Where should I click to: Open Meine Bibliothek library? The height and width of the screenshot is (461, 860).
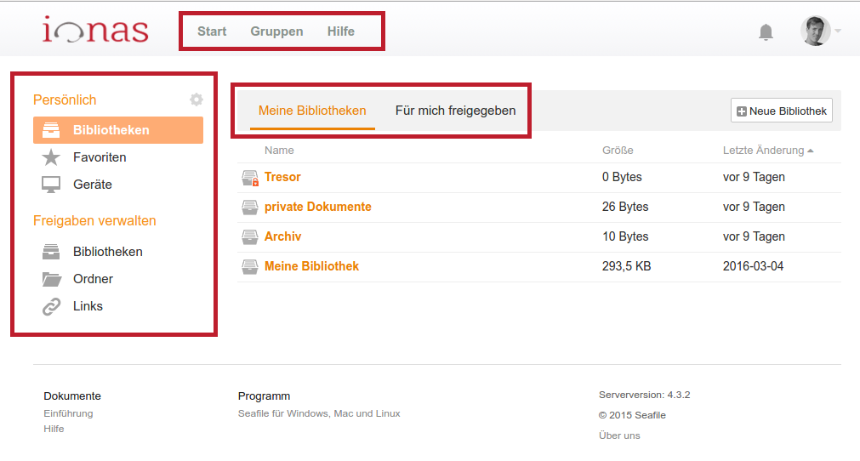coord(311,266)
